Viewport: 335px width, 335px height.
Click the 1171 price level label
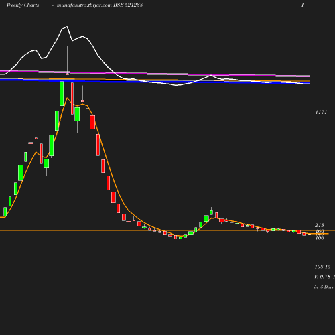tap(321, 112)
